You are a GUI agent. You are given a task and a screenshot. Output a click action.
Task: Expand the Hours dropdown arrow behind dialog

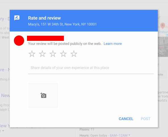[129, 135]
